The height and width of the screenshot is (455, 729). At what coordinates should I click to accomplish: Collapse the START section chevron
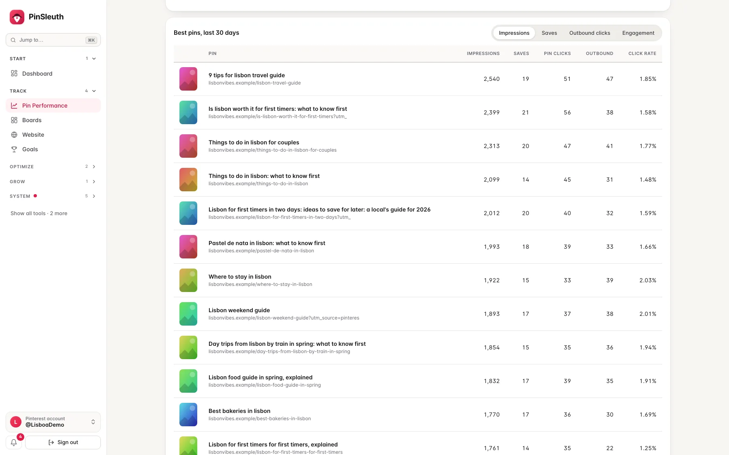click(x=94, y=59)
